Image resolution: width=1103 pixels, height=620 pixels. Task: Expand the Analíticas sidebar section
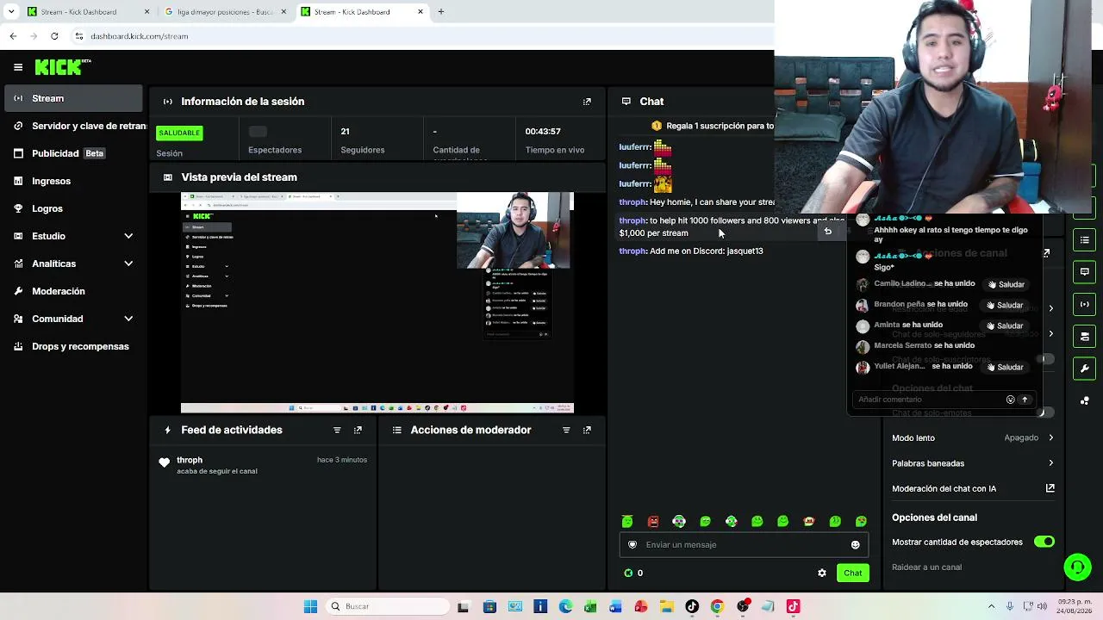[x=128, y=263]
